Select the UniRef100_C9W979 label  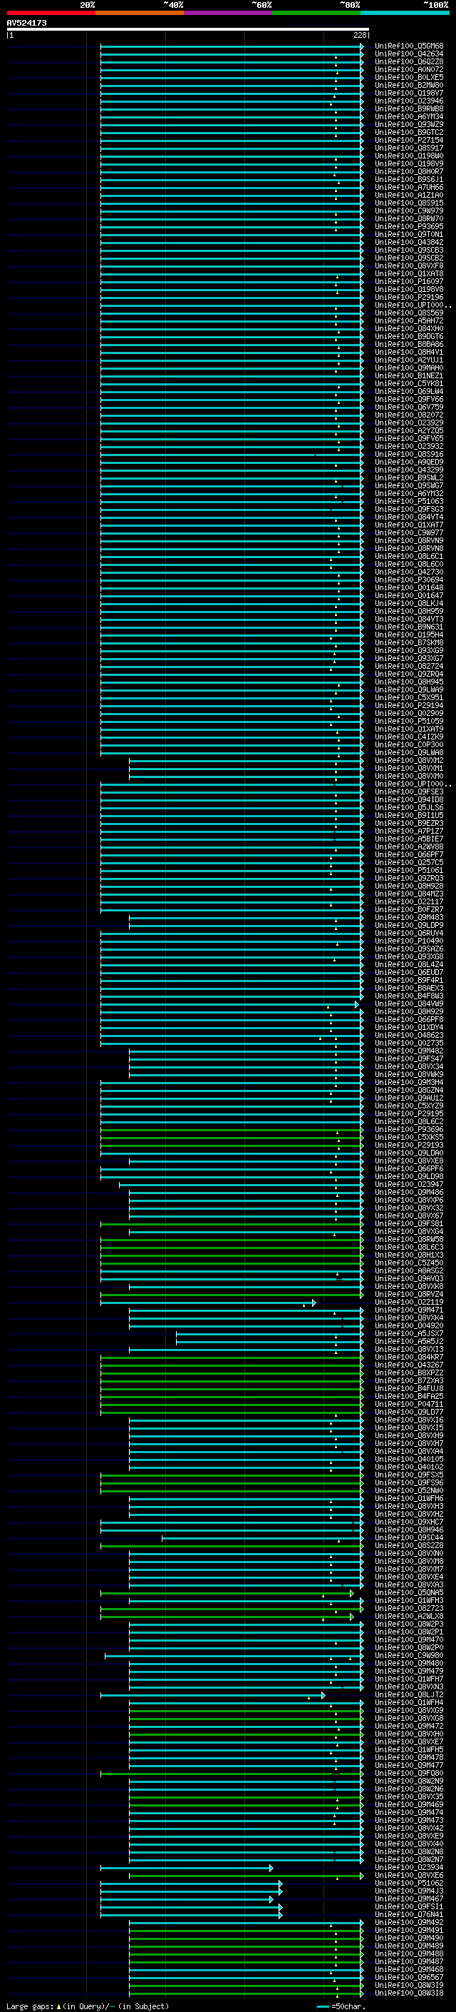click(x=409, y=211)
